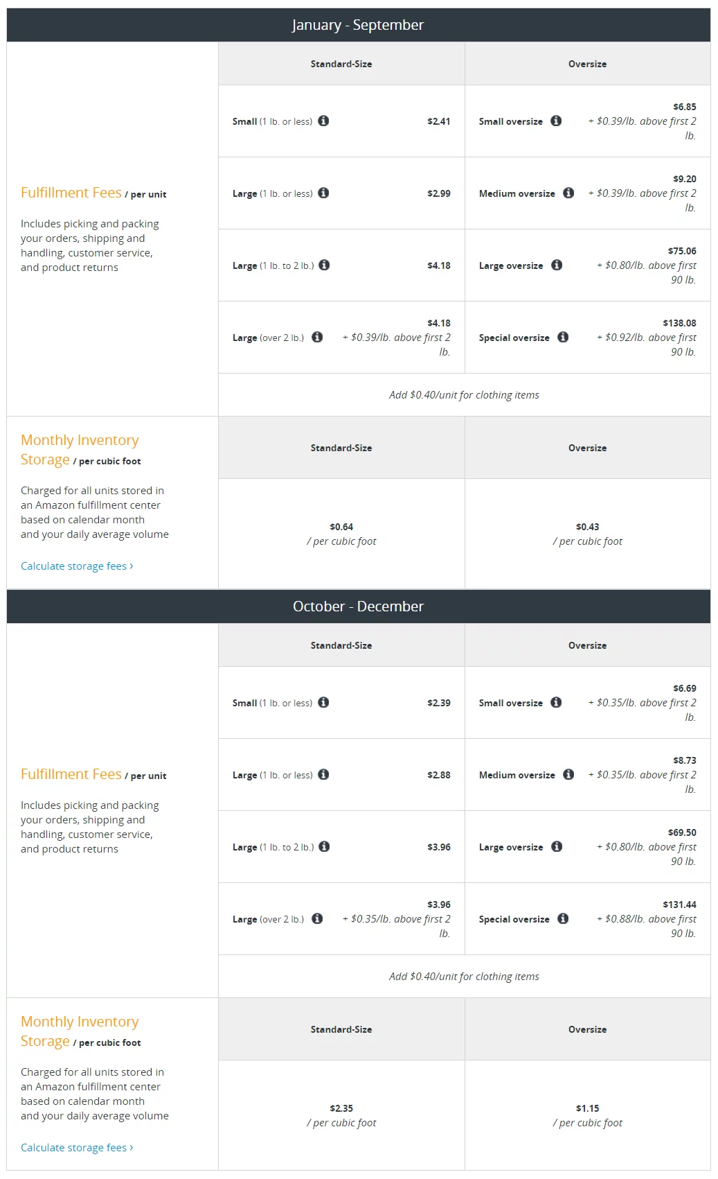The height and width of the screenshot is (1179, 718).
Task: Click the Small oversize info icon
Action: (x=556, y=121)
